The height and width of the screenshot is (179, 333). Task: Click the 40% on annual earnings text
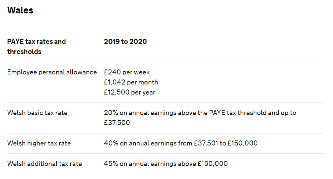tap(140, 143)
